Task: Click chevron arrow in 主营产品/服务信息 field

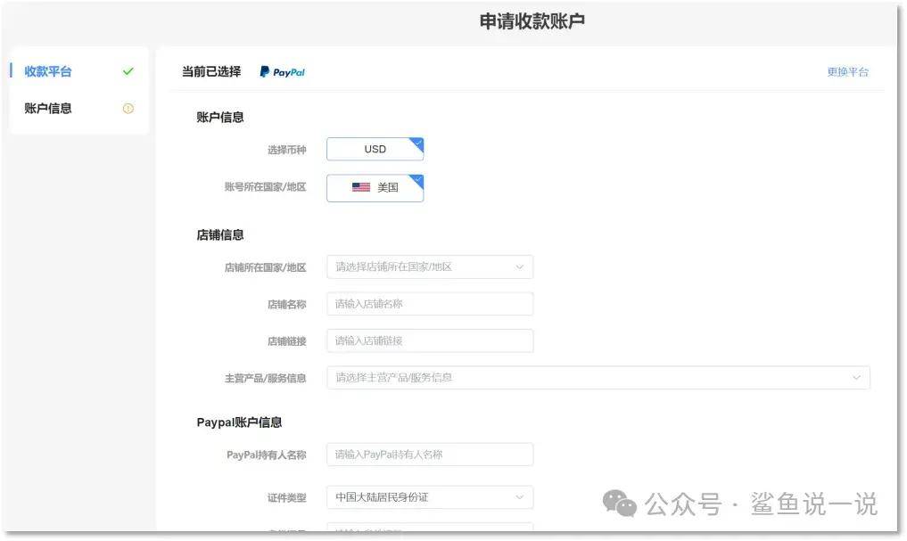Action: (856, 378)
